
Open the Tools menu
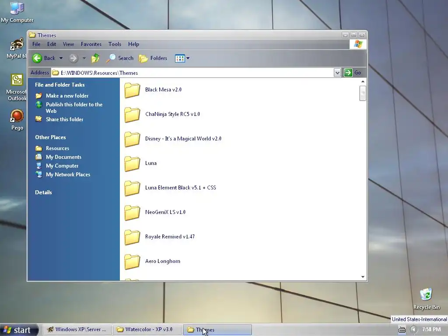pyautogui.click(x=115, y=44)
